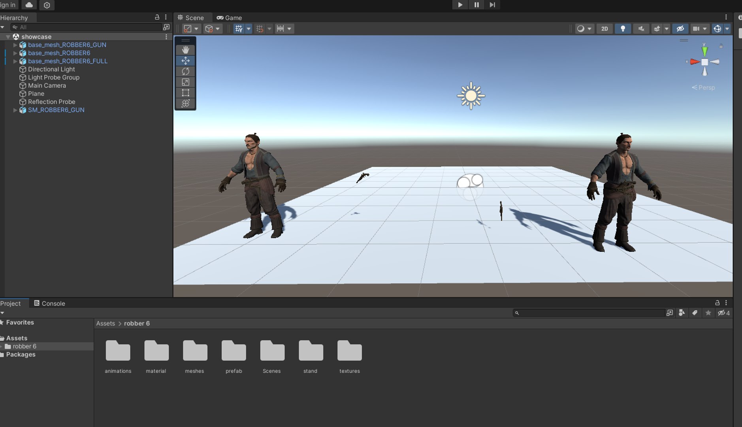Click the Assets breadcrumb link
The image size is (742, 427).
105,323
